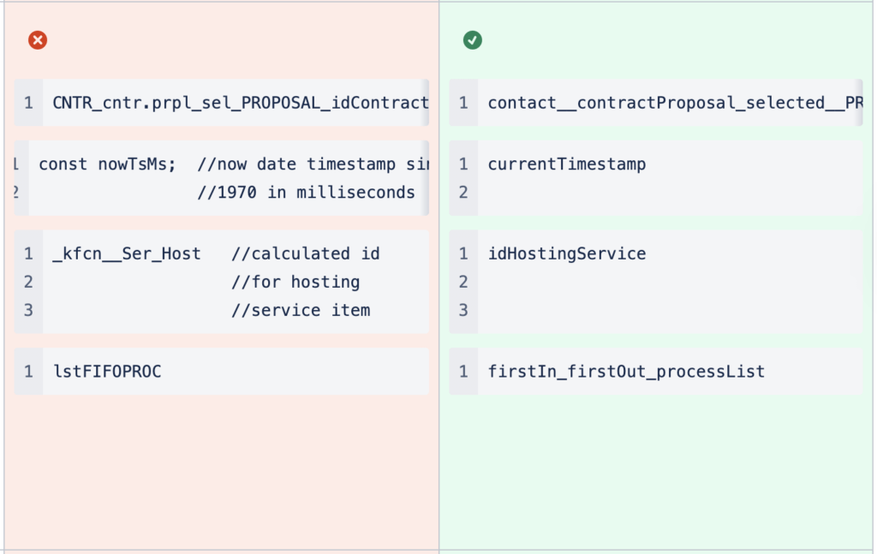877x554 pixels.
Task: Click the //1970 in milliseconds comment
Action: [306, 192]
